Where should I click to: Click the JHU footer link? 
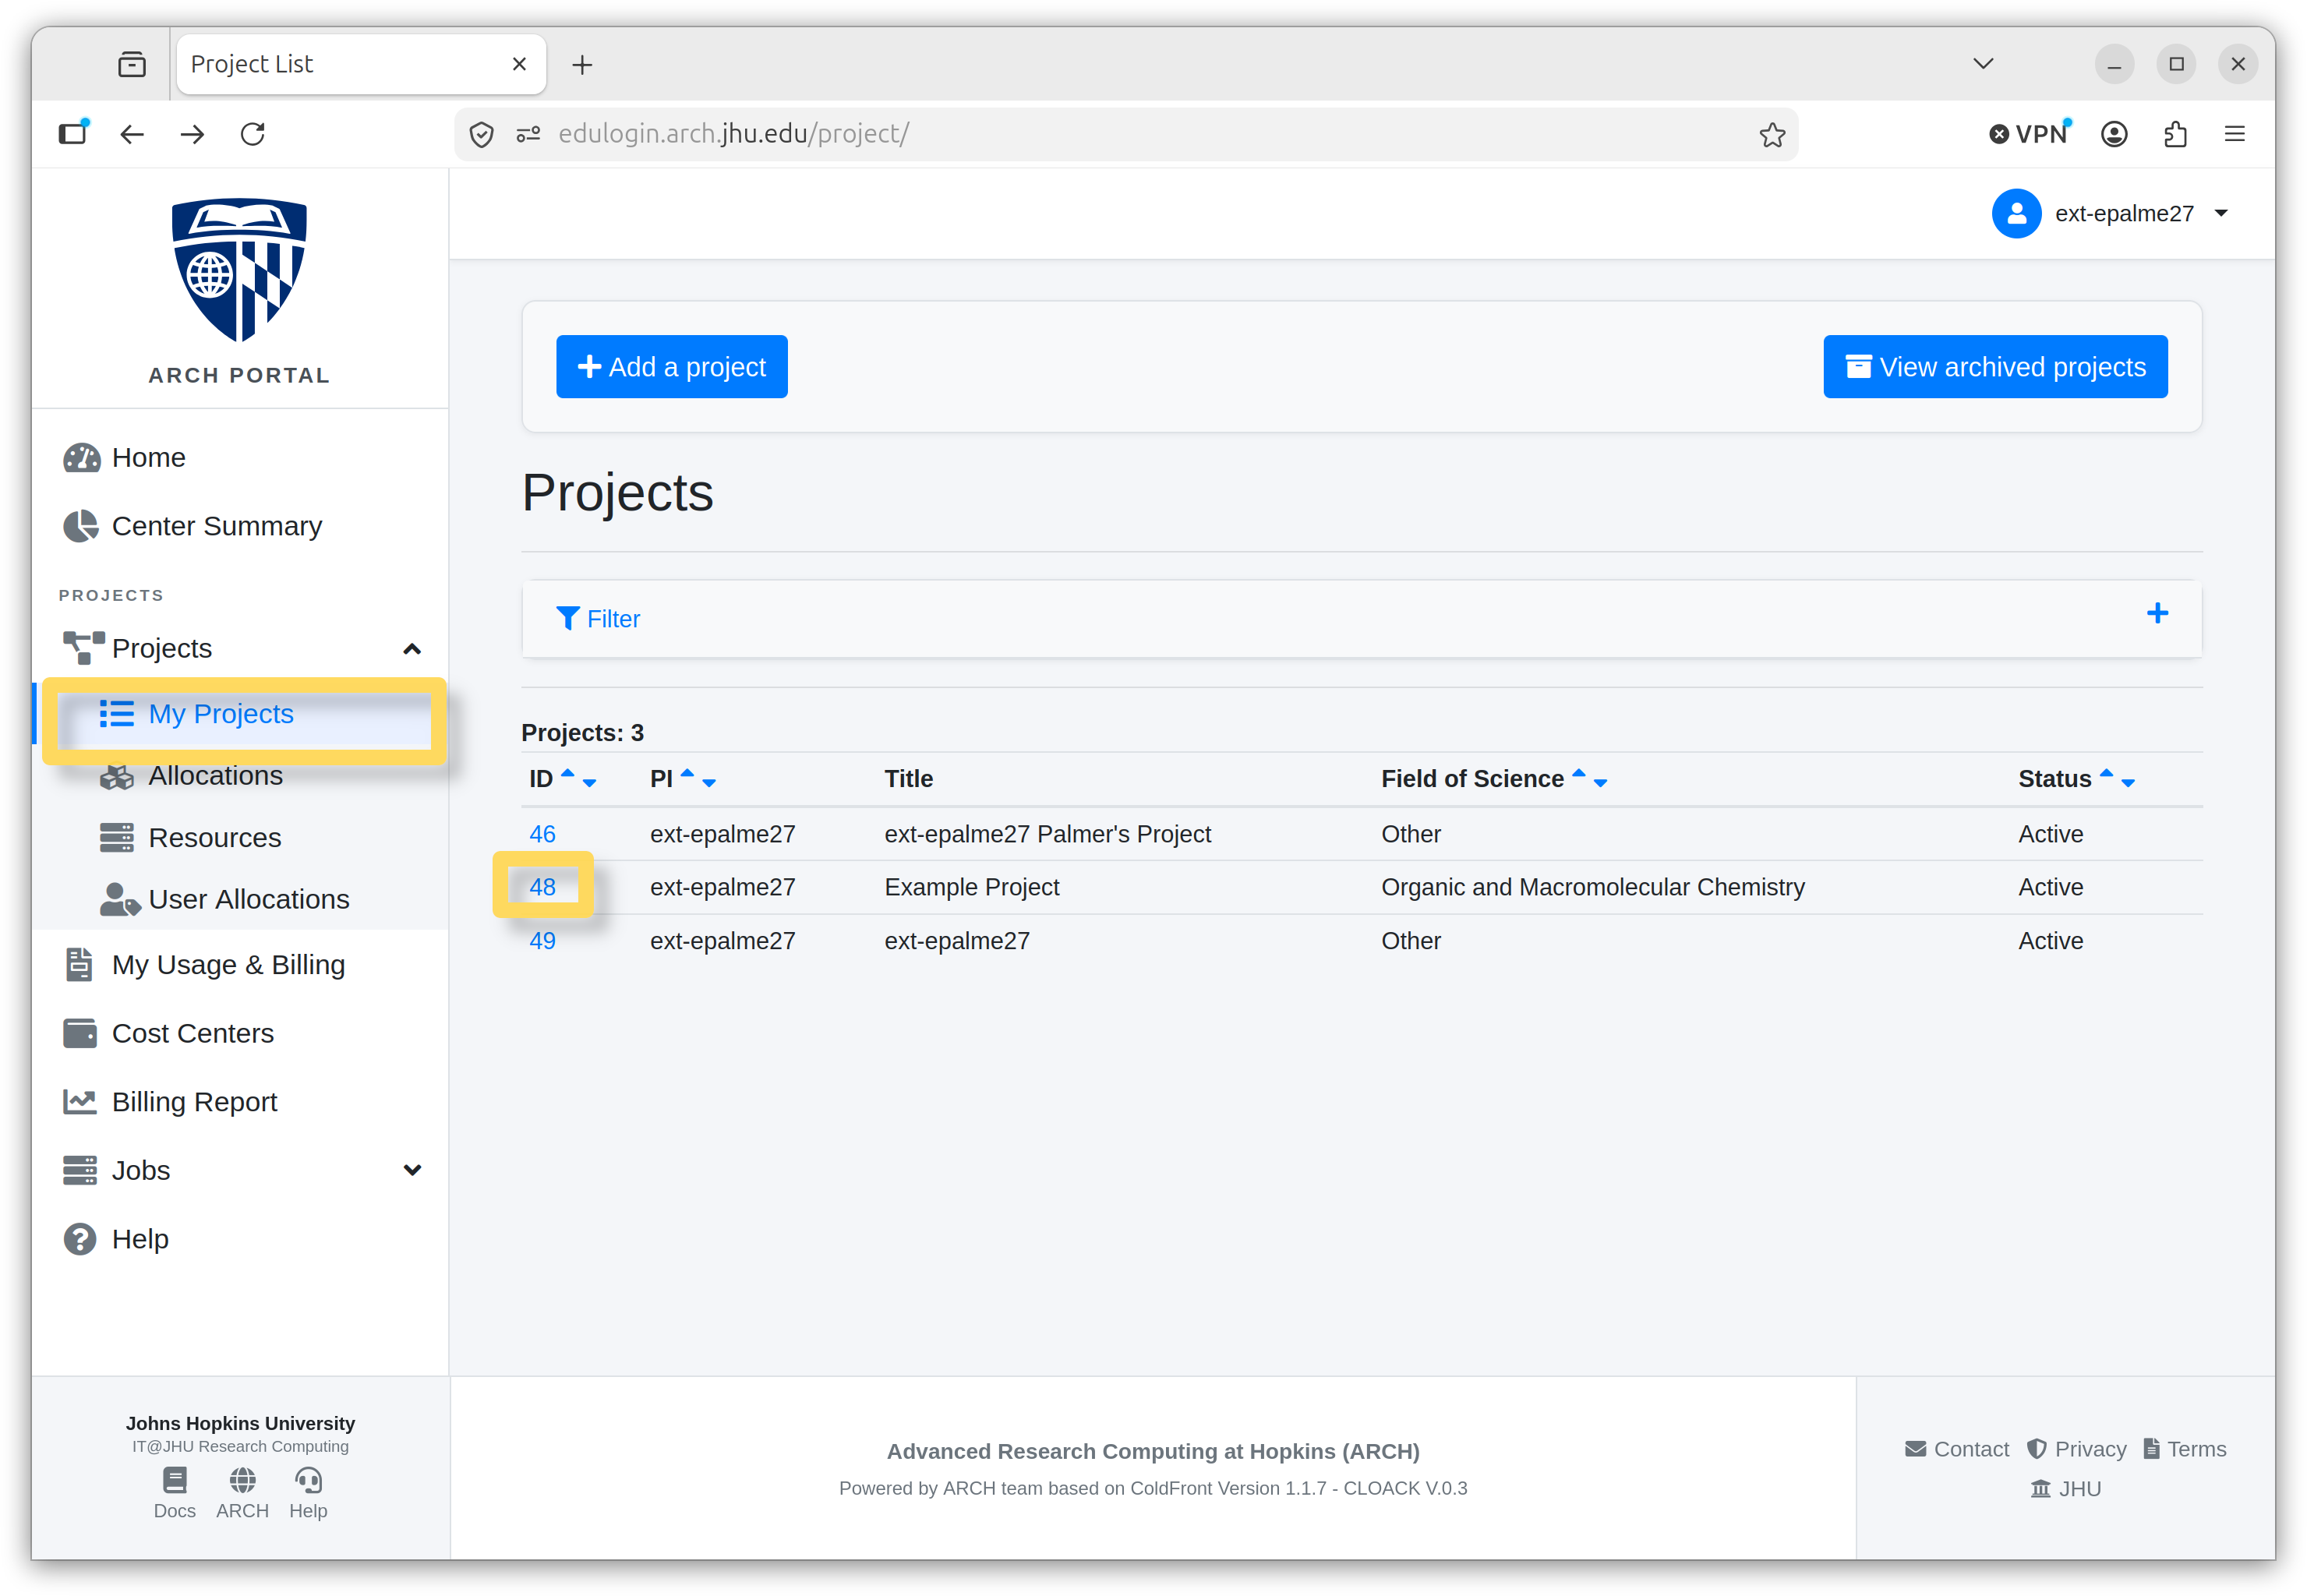[x=2065, y=1489]
